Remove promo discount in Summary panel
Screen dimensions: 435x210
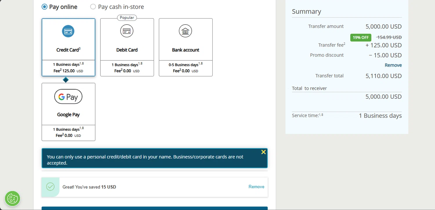point(393,65)
